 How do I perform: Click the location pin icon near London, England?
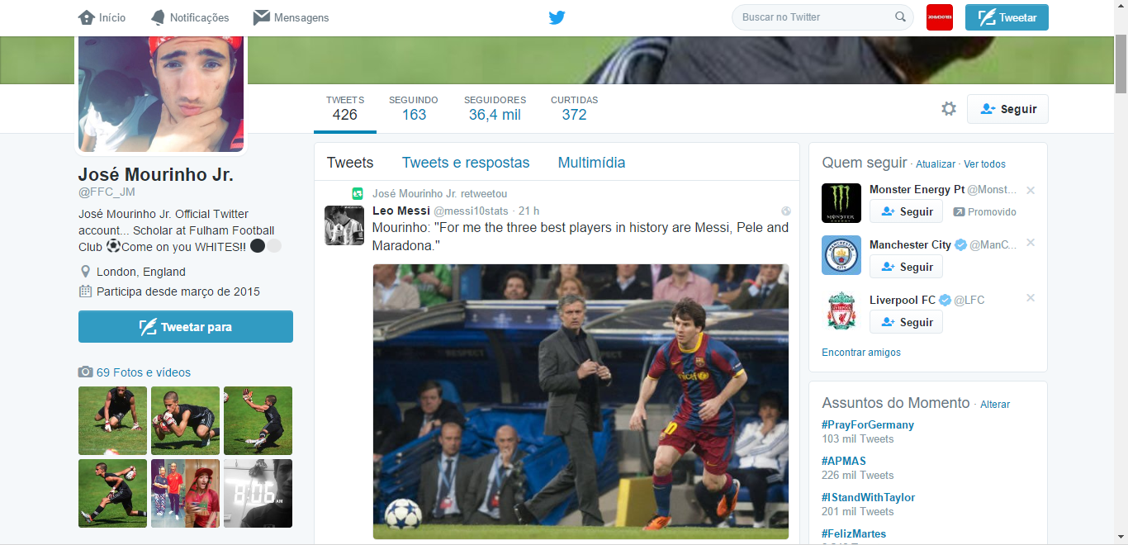click(85, 270)
